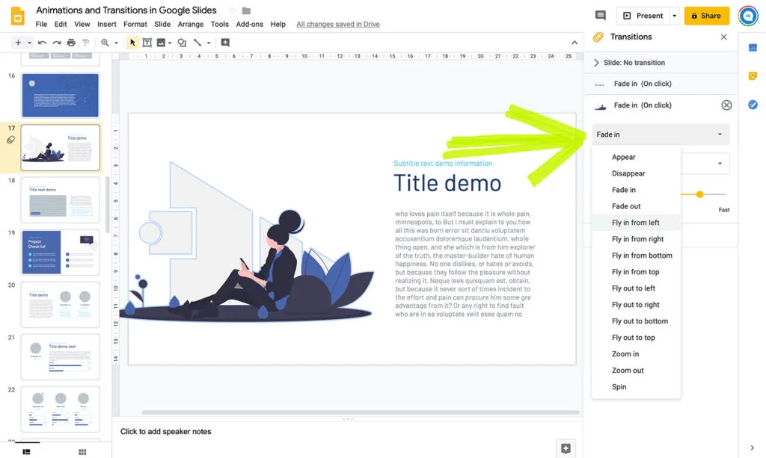Click All changes saved in Drive link
This screenshot has width=766, height=458.
pos(338,24)
